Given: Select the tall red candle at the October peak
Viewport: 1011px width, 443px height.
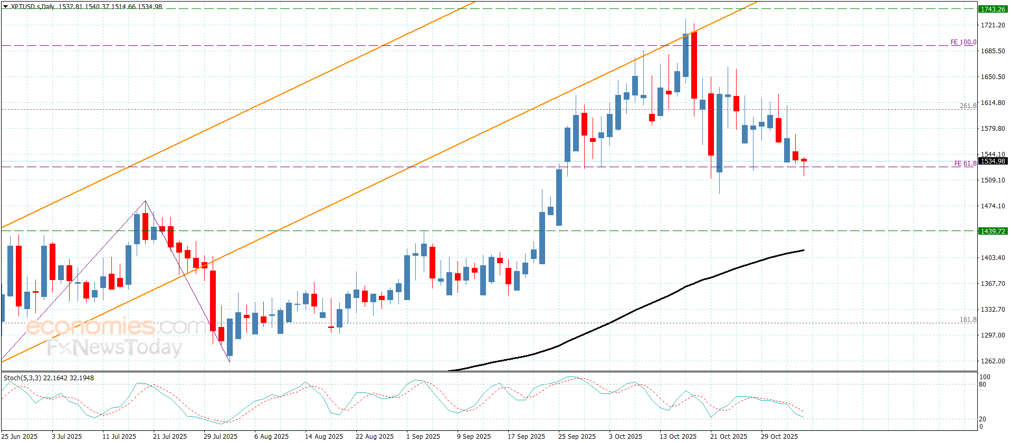Looking at the screenshot, I should 694,65.
